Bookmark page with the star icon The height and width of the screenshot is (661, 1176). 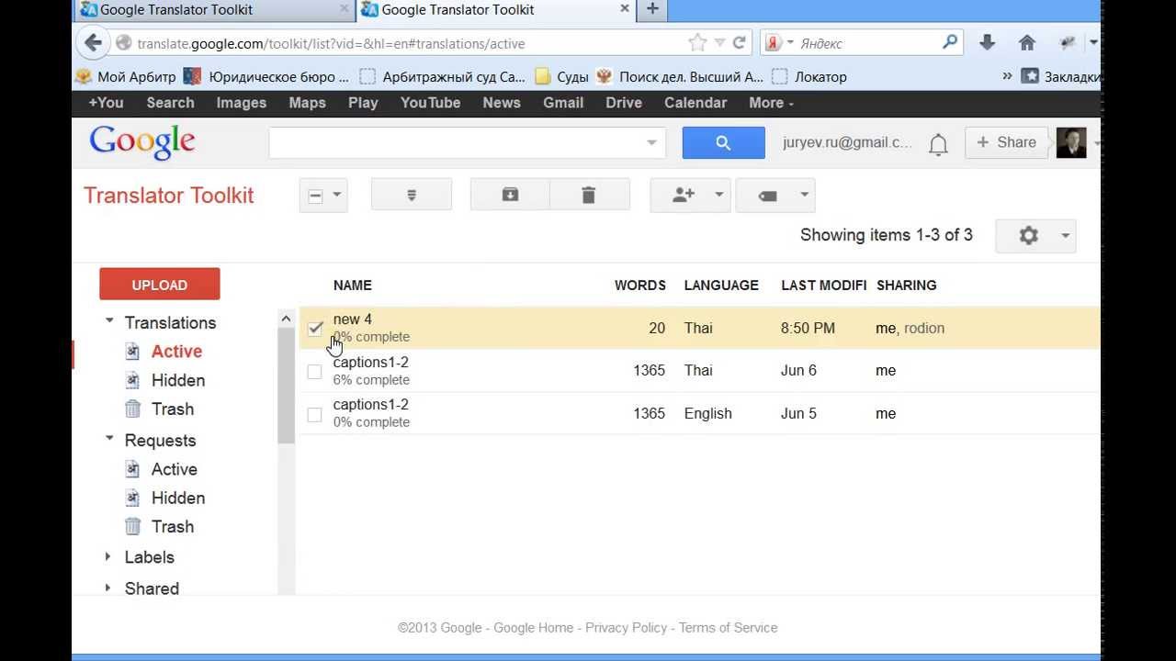697,43
